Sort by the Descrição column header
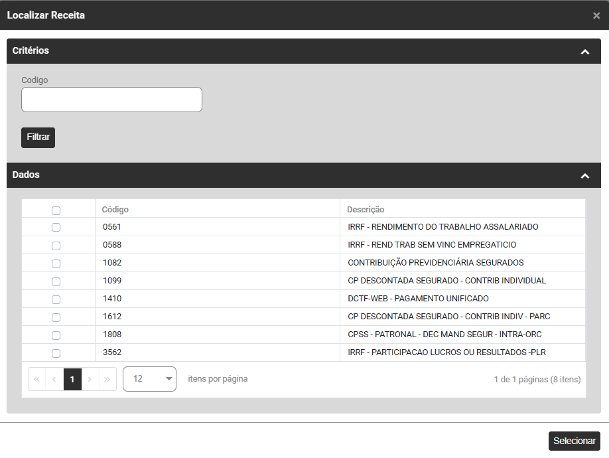Image resolution: width=609 pixels, height=458 pixels. click(x=366, y=210)
